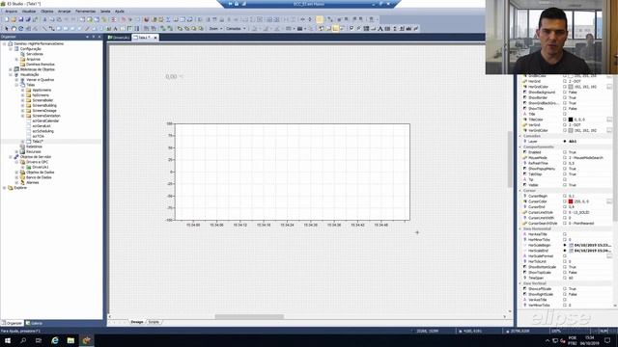Click the Open folder toolbar icon
Image resolution: width=618 pixels, height=347 pixels.
[x=14, y=19]
